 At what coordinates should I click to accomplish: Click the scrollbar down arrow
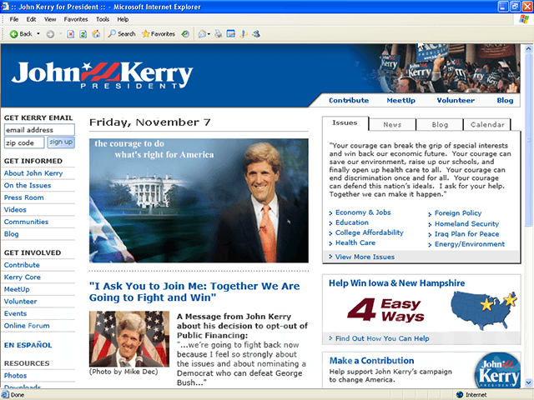point(528,382)
